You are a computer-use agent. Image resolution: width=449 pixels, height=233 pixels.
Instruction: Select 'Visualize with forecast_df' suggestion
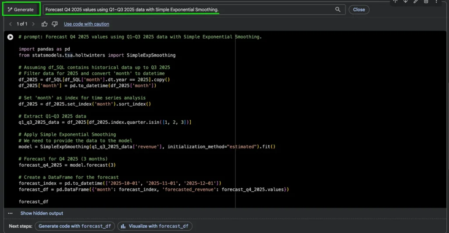155,226
